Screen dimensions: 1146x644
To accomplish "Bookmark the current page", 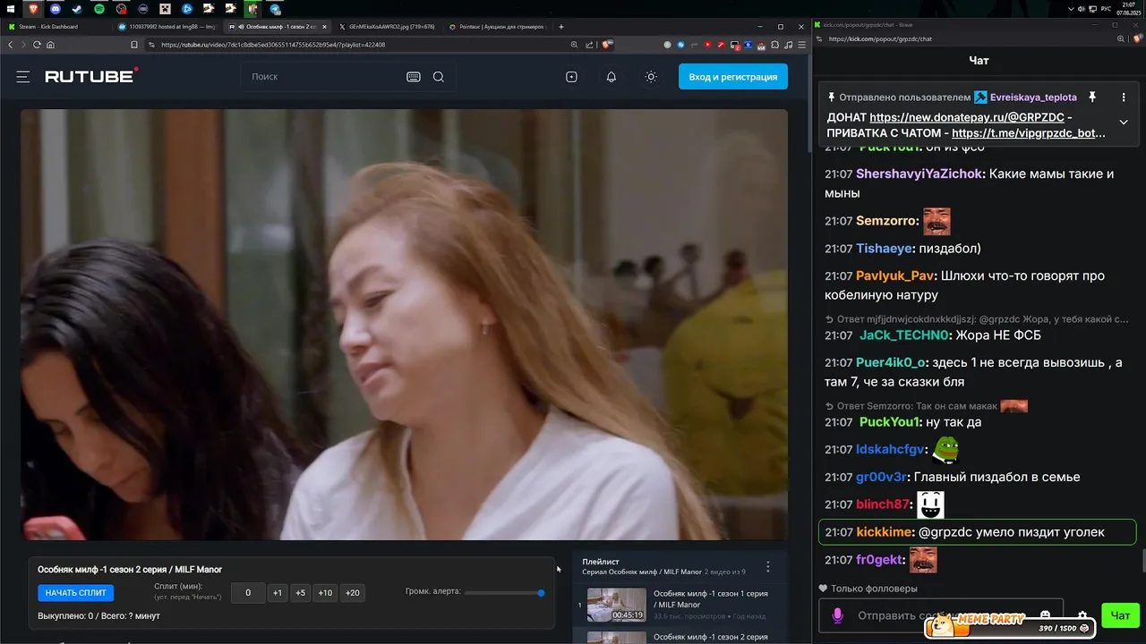I will 134,45.
